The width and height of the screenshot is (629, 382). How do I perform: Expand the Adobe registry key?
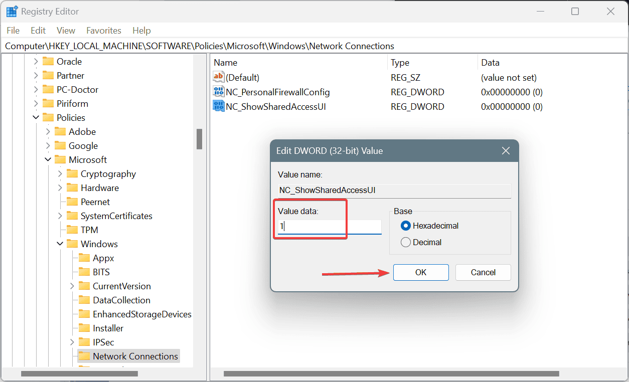(x=48, y=131)
